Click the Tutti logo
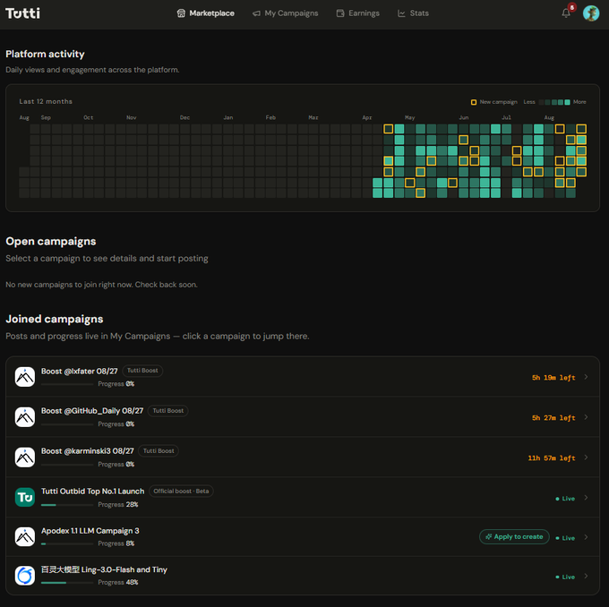The height and width of the screenshot is (607, 609). (22, 13)
